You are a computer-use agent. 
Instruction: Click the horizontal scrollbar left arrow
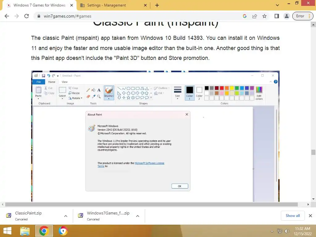[2, 204]
